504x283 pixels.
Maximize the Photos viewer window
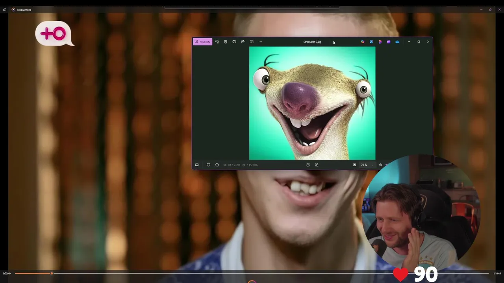coord(419,42)
